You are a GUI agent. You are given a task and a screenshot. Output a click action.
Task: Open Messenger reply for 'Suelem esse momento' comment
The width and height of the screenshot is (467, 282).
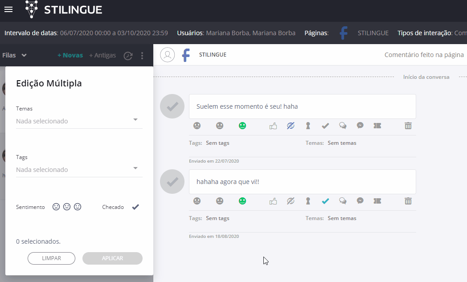click(x=360, y=126)
